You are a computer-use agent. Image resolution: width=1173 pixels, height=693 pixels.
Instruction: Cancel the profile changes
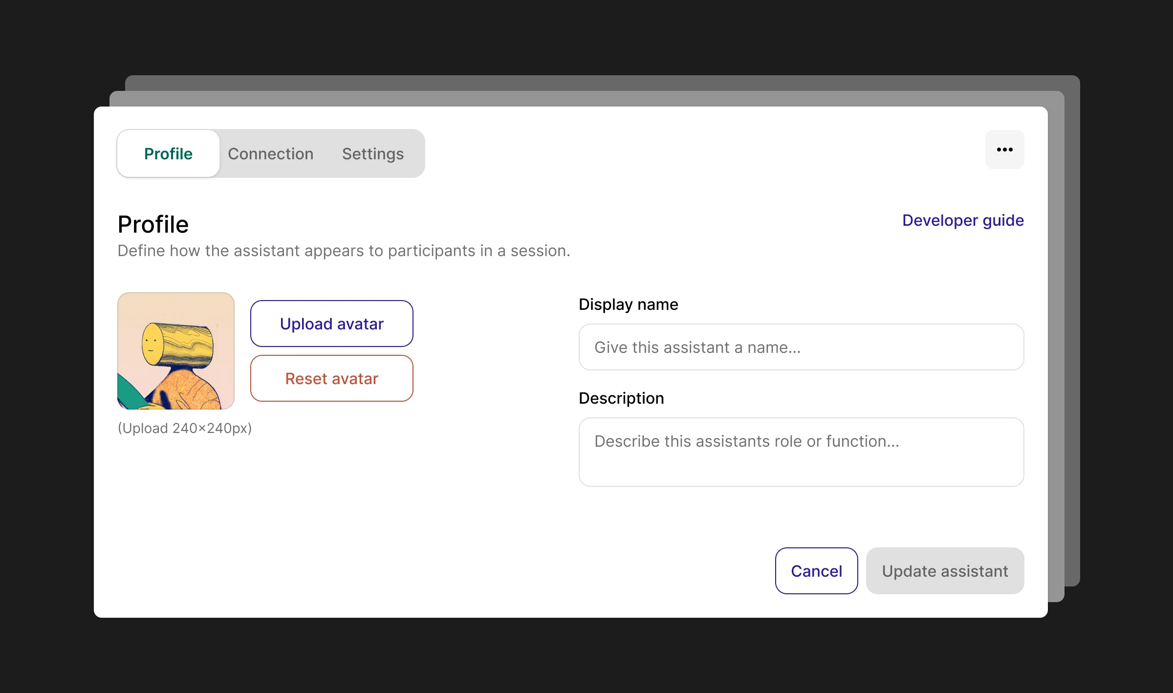816,571
